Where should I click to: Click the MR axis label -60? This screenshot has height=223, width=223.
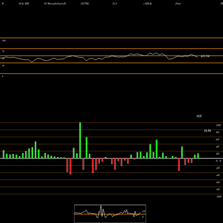pyautogui.click(x=218, y=182)
